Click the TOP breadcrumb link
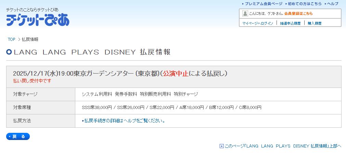Viewport: 346px width, 156px height. click(12, 40)
